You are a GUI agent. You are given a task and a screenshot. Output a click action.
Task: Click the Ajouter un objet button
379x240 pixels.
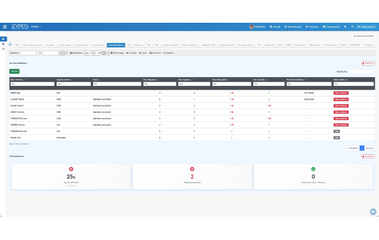[x=364, y=36]
